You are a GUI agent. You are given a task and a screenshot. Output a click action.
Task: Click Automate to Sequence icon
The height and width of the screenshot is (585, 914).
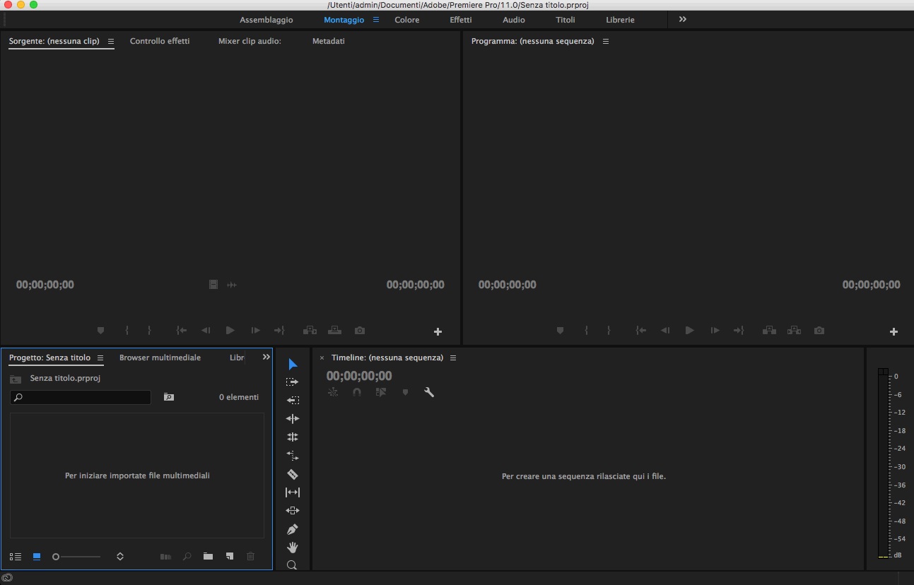click(165, 557)
